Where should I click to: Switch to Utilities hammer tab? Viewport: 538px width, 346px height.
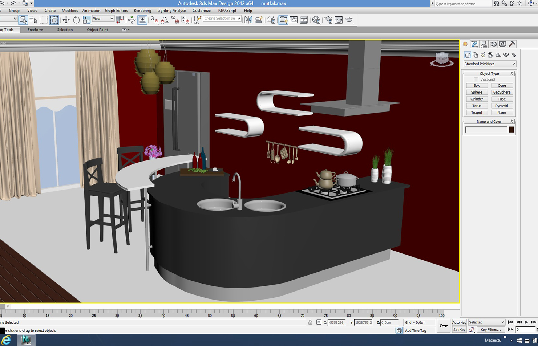(x=512, y=44)
